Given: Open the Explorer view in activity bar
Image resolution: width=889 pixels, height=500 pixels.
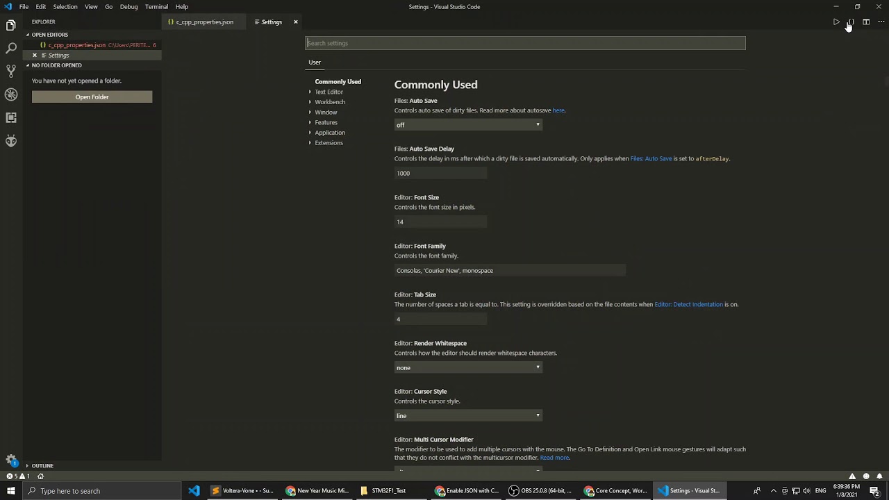Looking at the screenshot, I should [x=11, y=26].
